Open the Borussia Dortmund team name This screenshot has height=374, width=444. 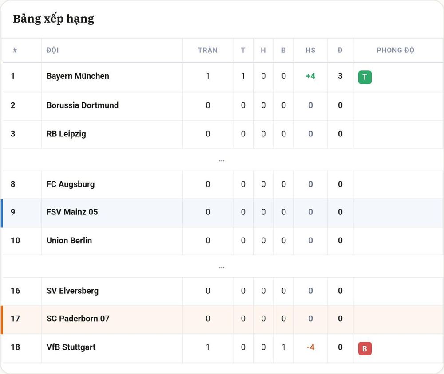tap(83, 105)
